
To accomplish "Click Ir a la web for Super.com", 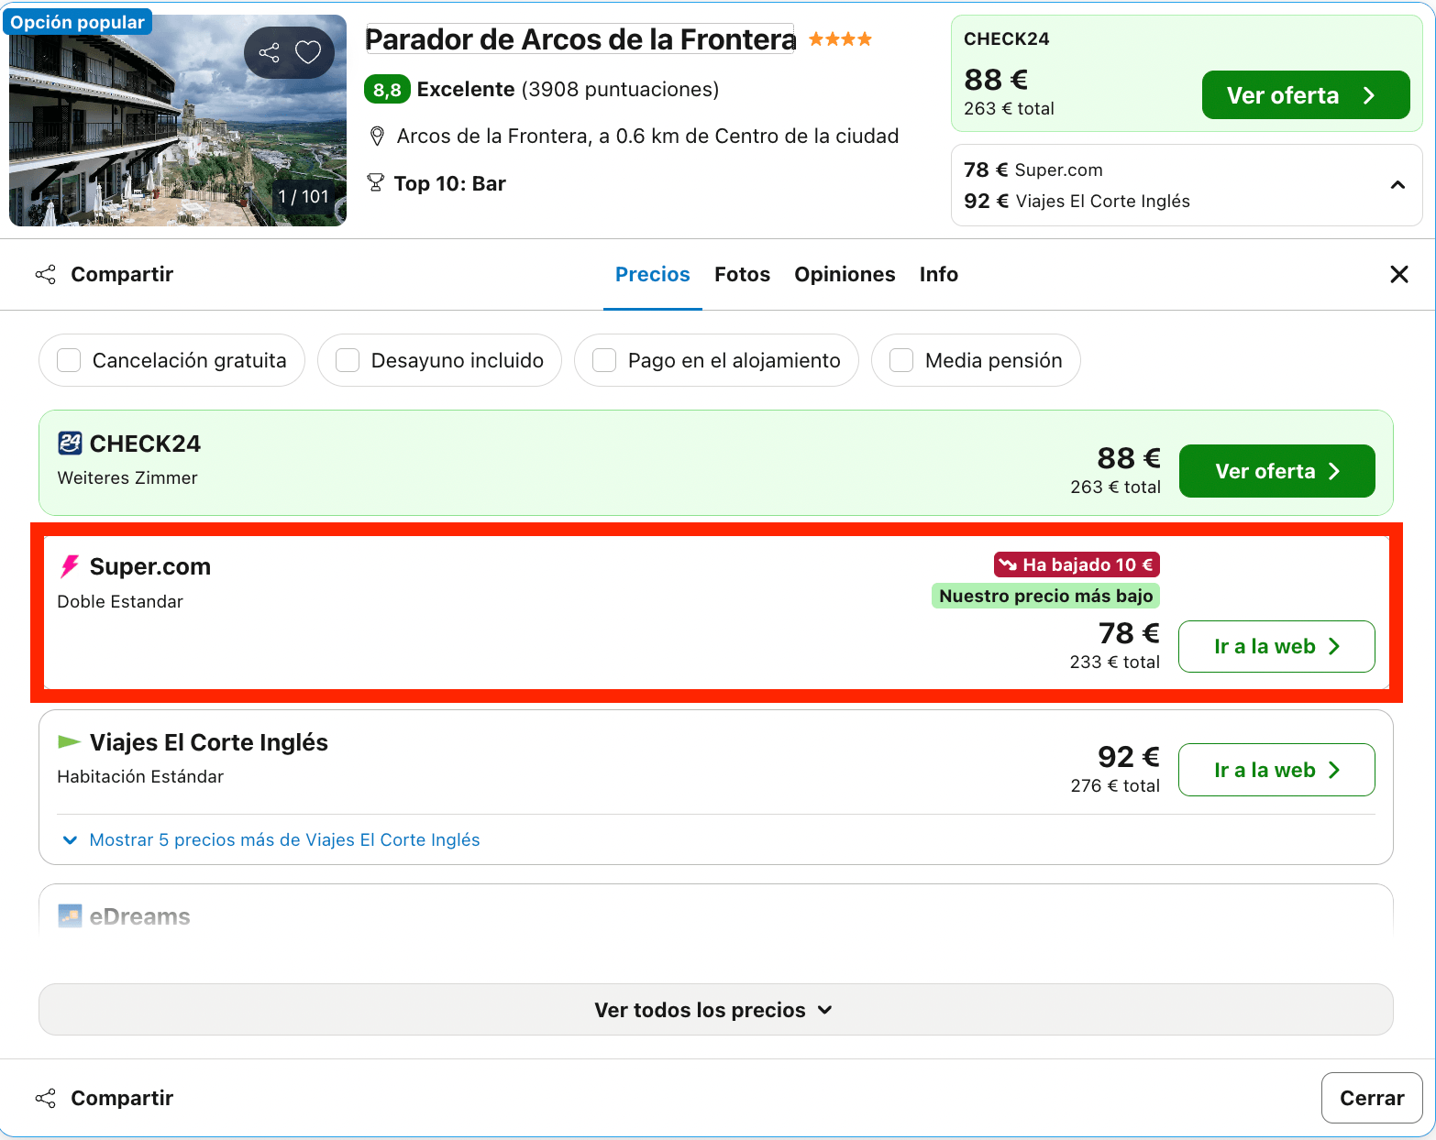I will tap(1276, 646).
